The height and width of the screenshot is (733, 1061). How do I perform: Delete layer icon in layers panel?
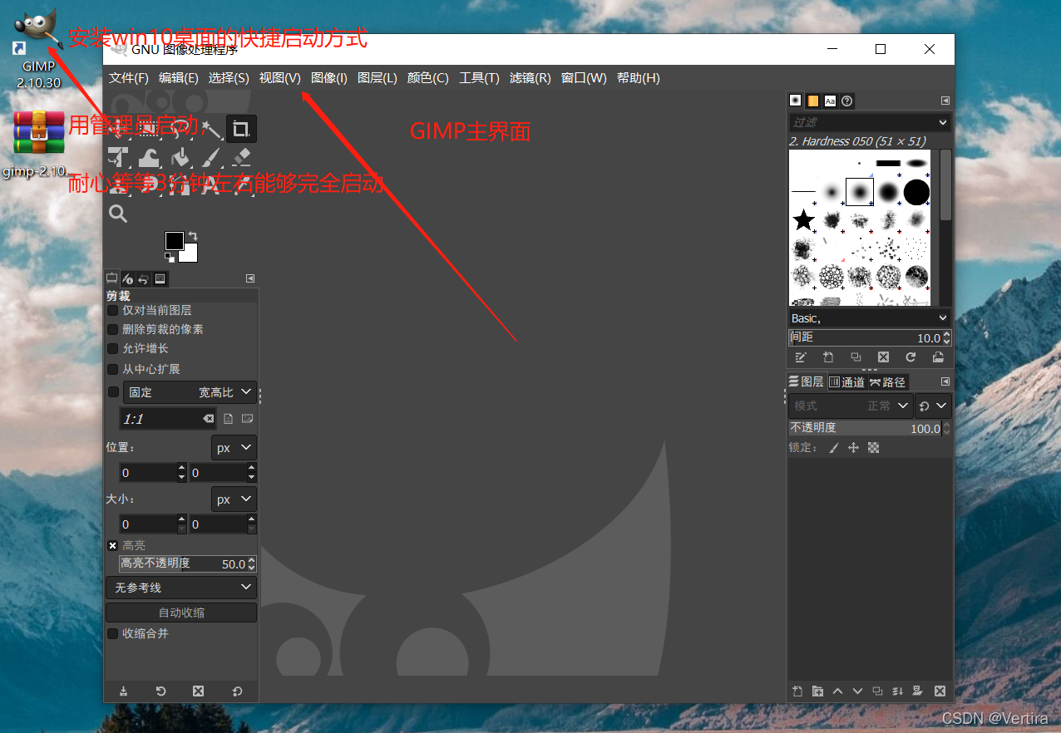pyautogui.click(x=940, y=691)
